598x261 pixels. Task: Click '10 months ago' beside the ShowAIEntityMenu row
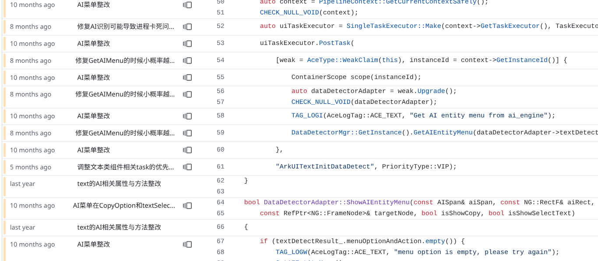(32, 206)
